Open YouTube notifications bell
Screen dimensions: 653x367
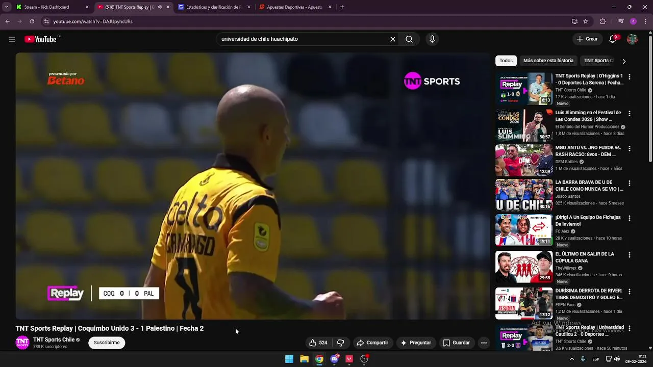[x=613, y=39]
